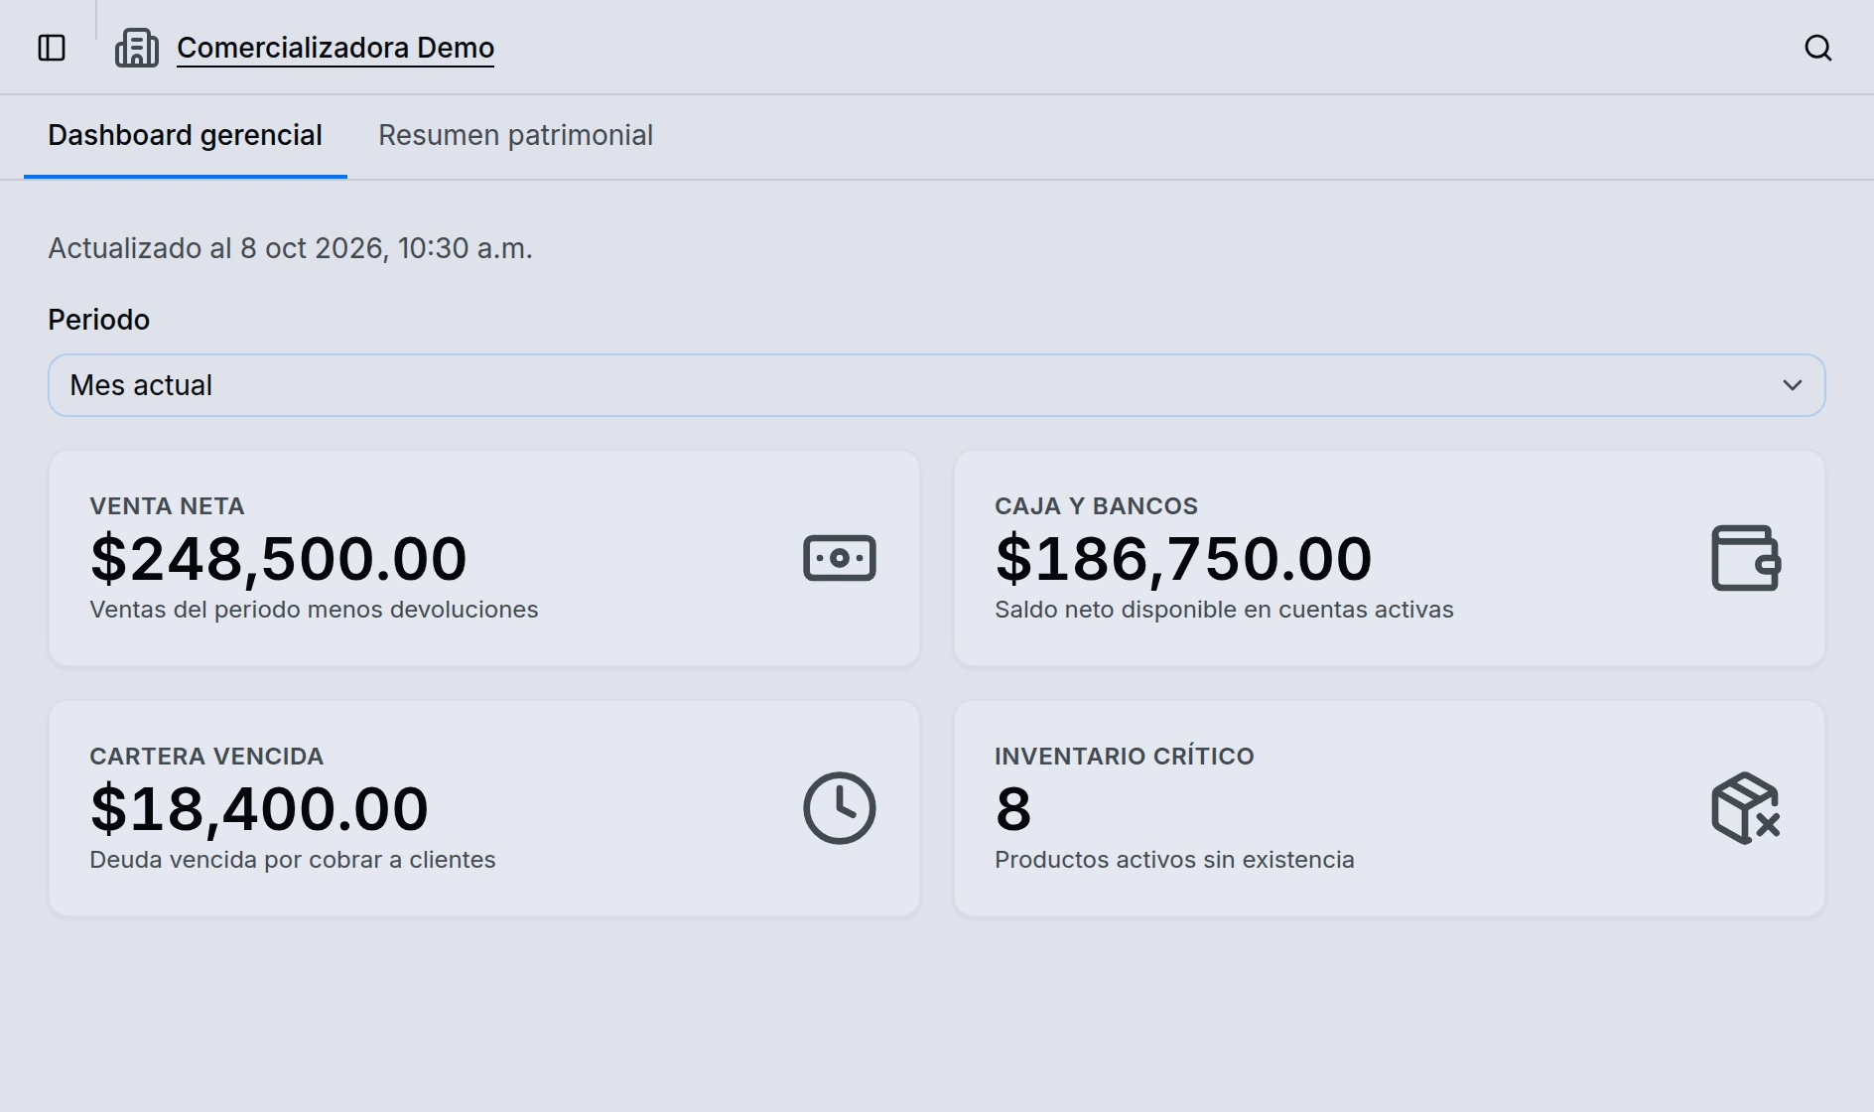
Task: Click the 'CAJA Y BANCOS' card heading
Action: point(1096,506)
